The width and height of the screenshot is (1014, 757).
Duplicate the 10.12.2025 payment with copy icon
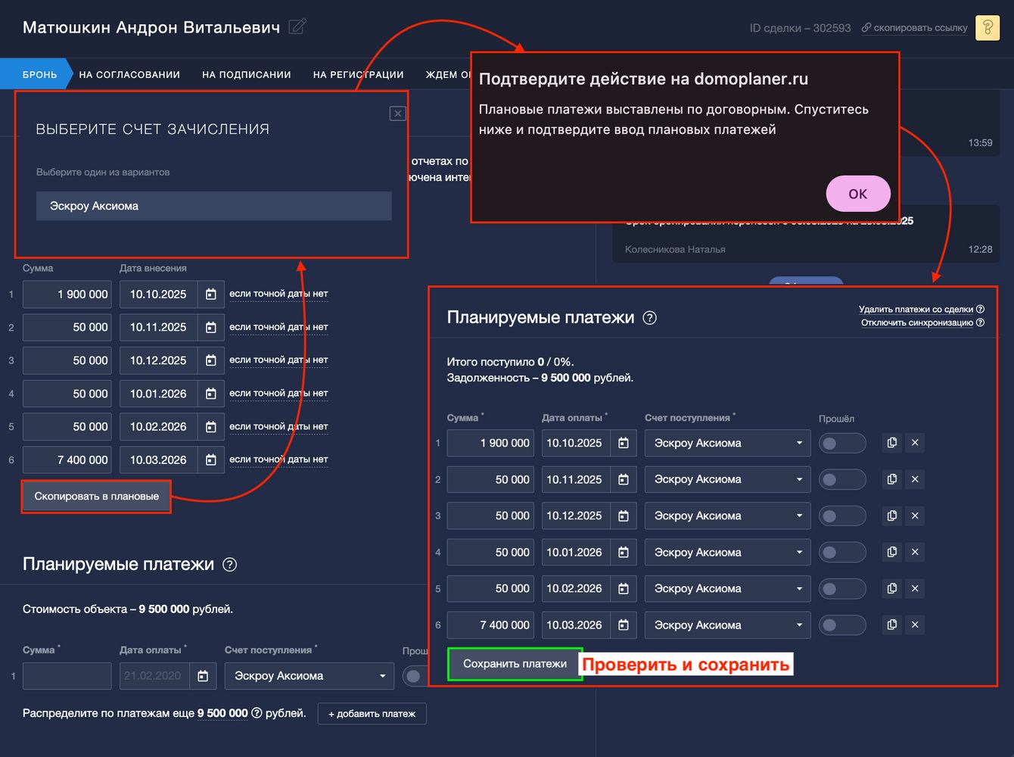(892, 516)
